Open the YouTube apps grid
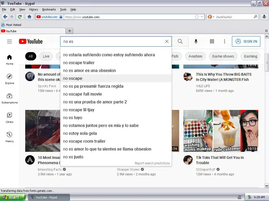269x201 pixels. [x=212, y=41]
